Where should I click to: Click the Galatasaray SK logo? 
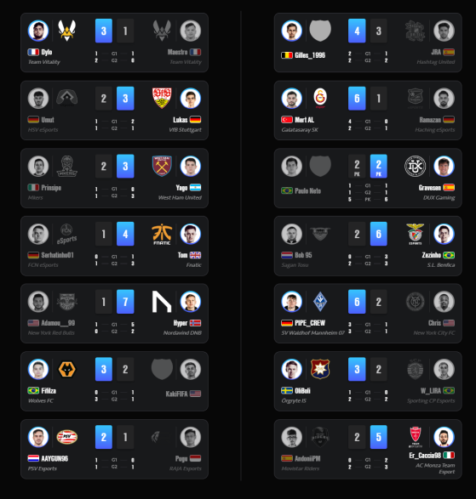(x=320, y=98)
